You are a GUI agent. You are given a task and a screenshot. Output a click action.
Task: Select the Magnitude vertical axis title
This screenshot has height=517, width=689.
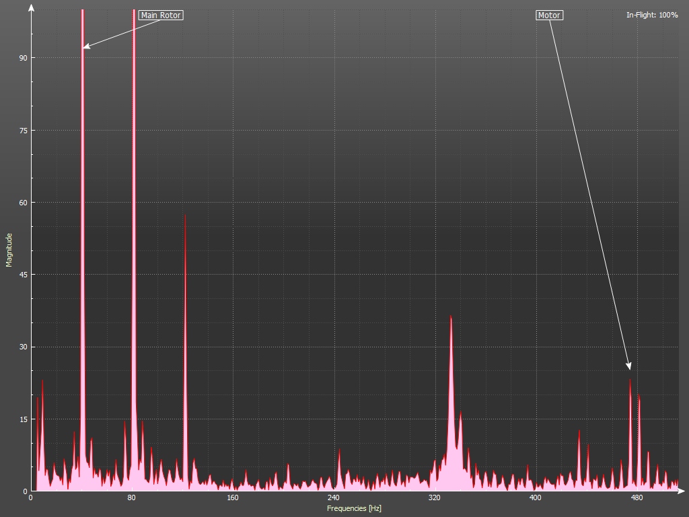coord(9,250)
